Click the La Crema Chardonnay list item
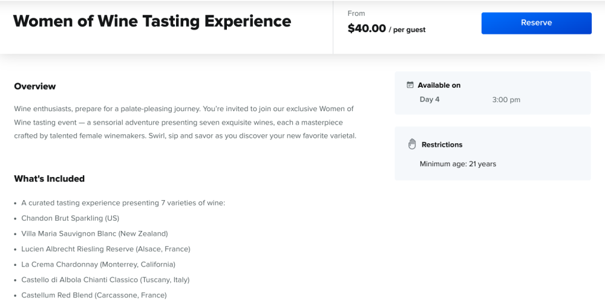 pyautogui.click(x=98, y=265)
